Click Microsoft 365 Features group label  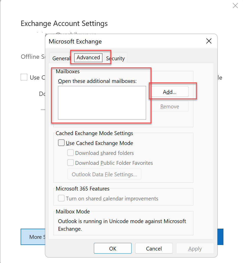(82, 189)
